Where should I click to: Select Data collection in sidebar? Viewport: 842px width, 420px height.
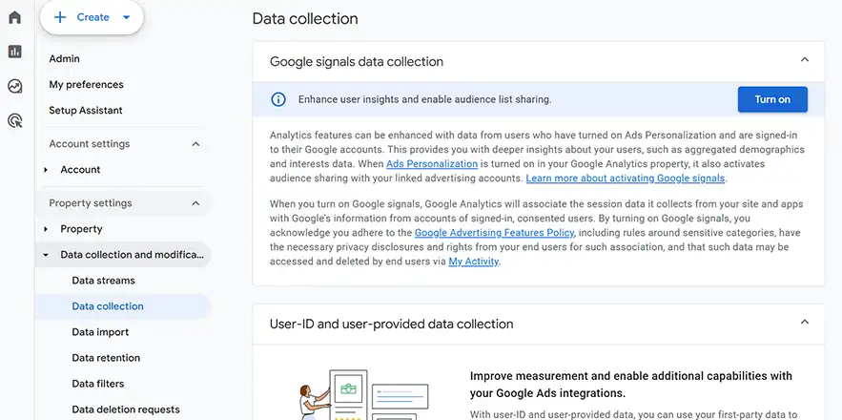coord(123,306)
